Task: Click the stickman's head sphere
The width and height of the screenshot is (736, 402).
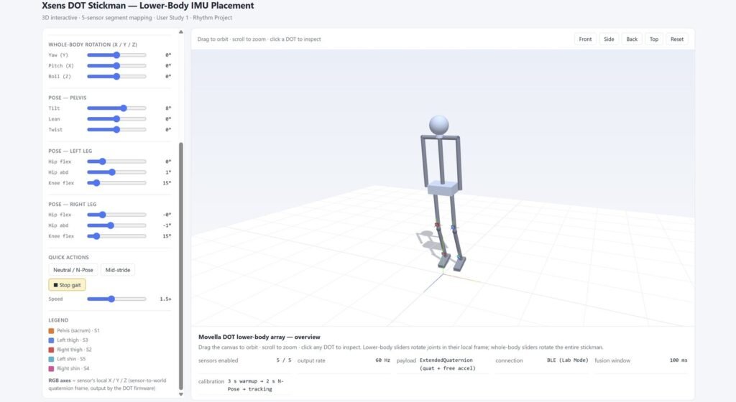Action: 439,125
